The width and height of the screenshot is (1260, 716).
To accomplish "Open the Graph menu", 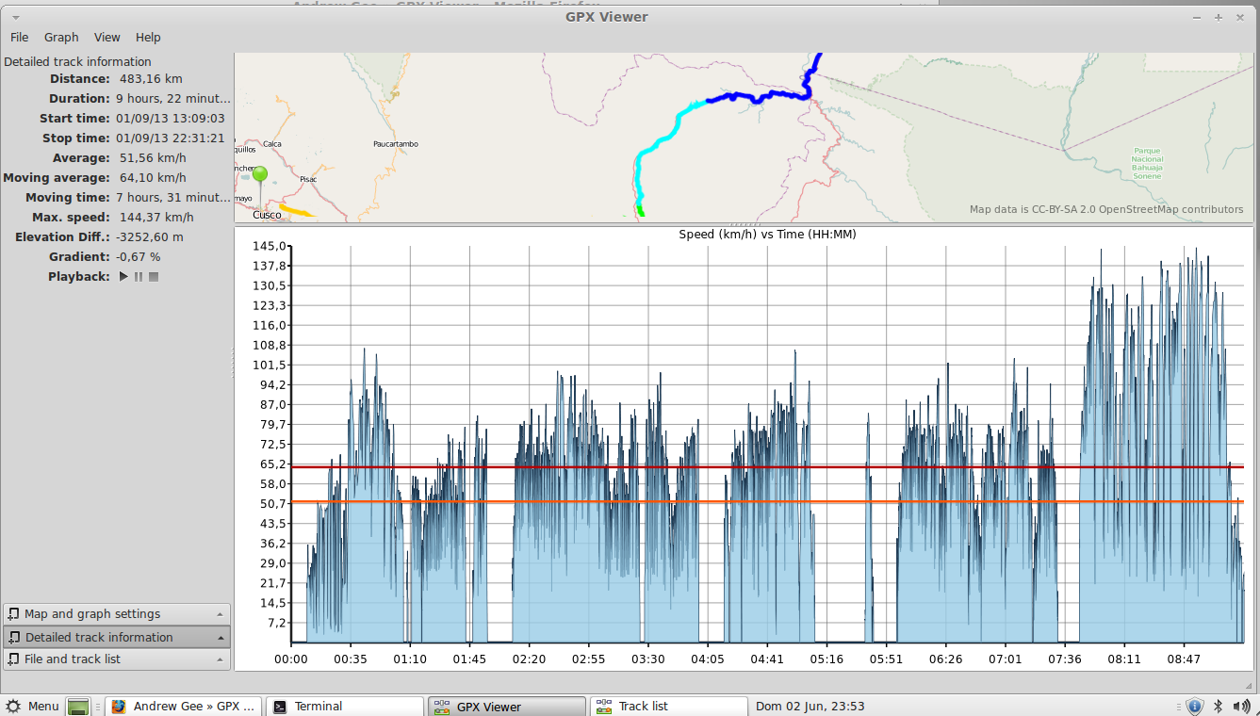I will pos(61,38).
